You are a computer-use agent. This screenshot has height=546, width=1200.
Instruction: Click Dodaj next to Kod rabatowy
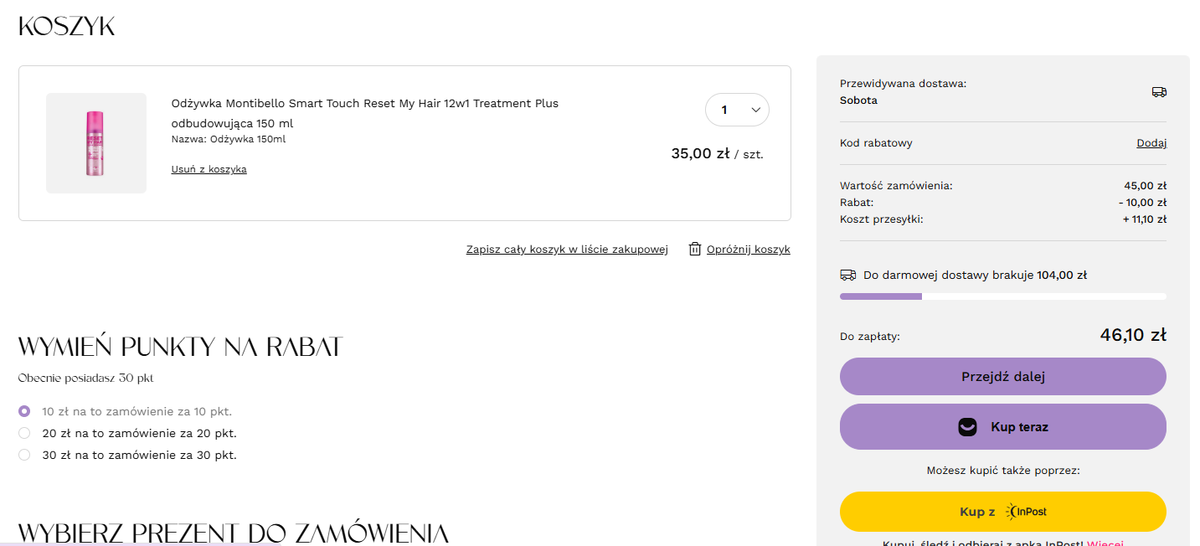click(1151, 143)
